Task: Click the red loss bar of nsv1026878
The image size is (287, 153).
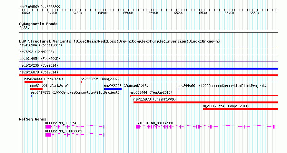Action: pyautogui.click(x=148, y=75)
